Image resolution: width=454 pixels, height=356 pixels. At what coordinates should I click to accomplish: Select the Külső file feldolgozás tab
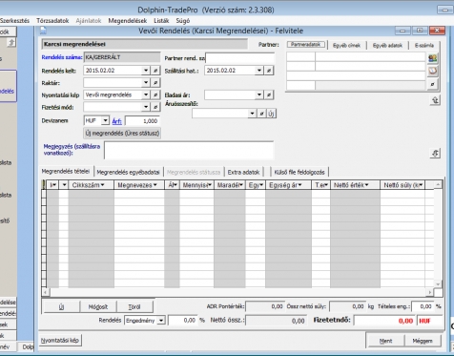[x=299, y=172]
